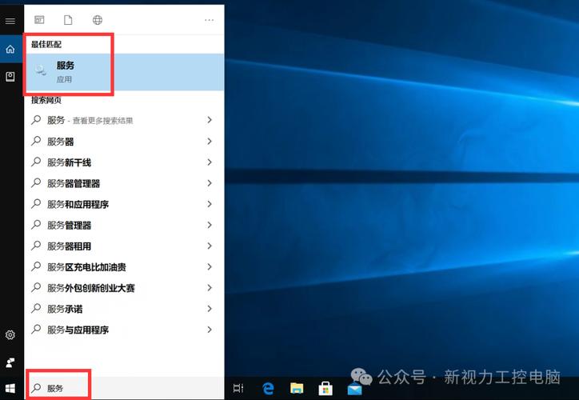This screenshot has height=400, width=579.
Task: Expand the 服务新干线 suggestion chevron
Action: point(210,162)
